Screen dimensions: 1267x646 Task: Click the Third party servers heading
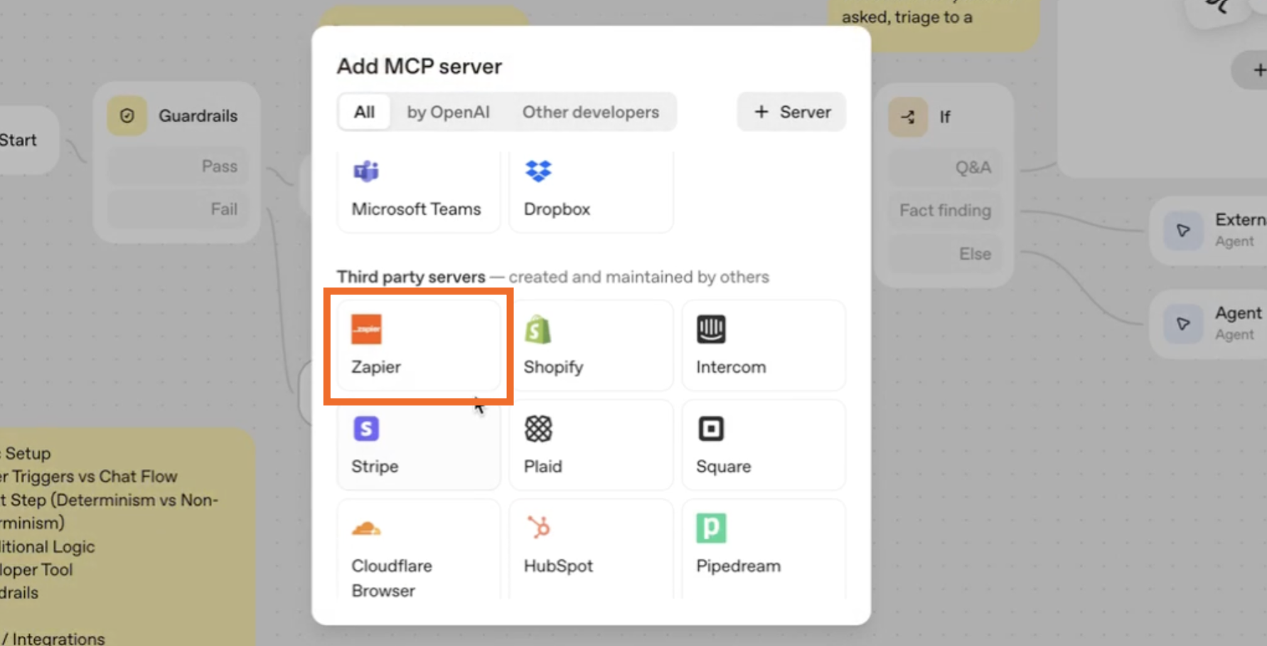pos(411,277)
